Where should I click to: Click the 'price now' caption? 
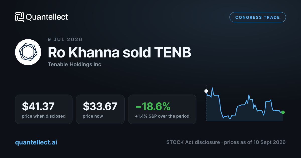93,116
